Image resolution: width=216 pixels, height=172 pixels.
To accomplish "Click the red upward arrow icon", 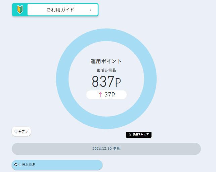I will point(100,95).
